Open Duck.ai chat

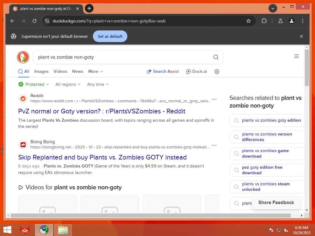pos(197,71)
